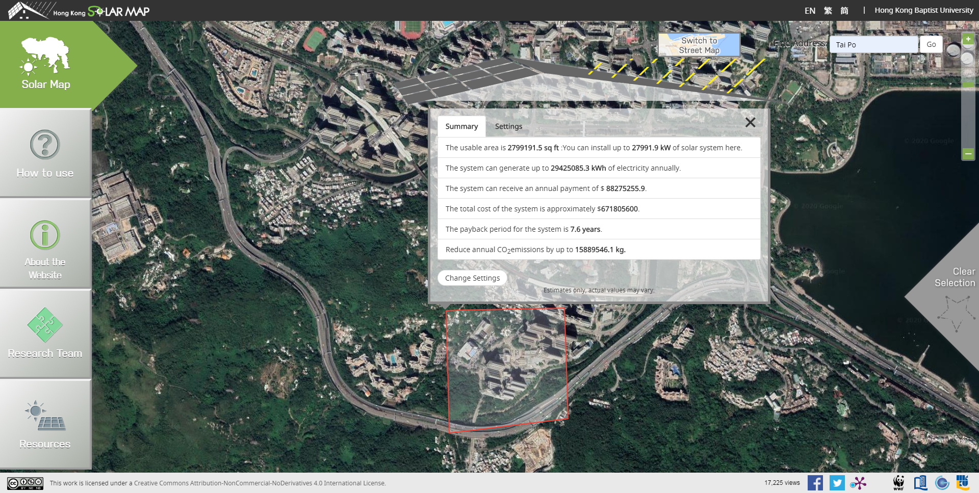Share the map on Twitter
Image resolution: width=979 pixels, height=493 pixels.
(x=837, y=482)
